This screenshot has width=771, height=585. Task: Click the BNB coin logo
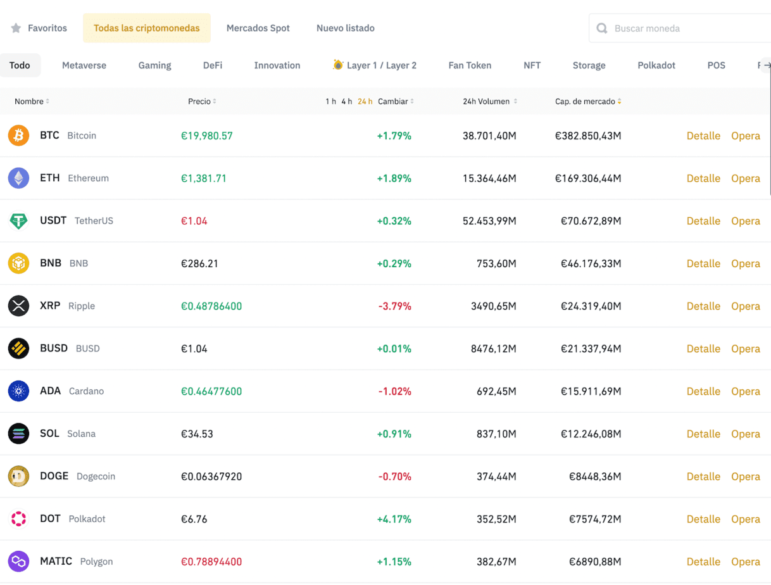(18, 263)
